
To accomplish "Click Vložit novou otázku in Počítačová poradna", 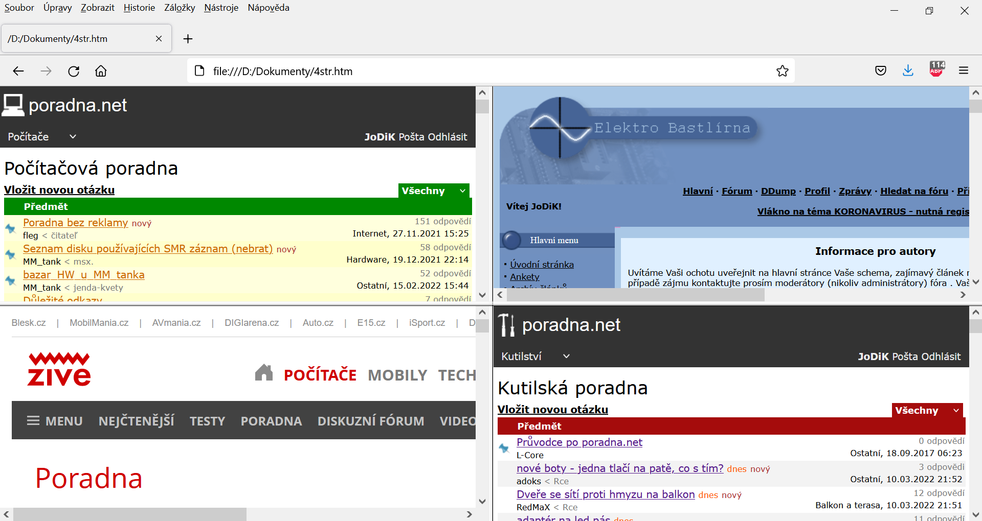I will [59, 190].
